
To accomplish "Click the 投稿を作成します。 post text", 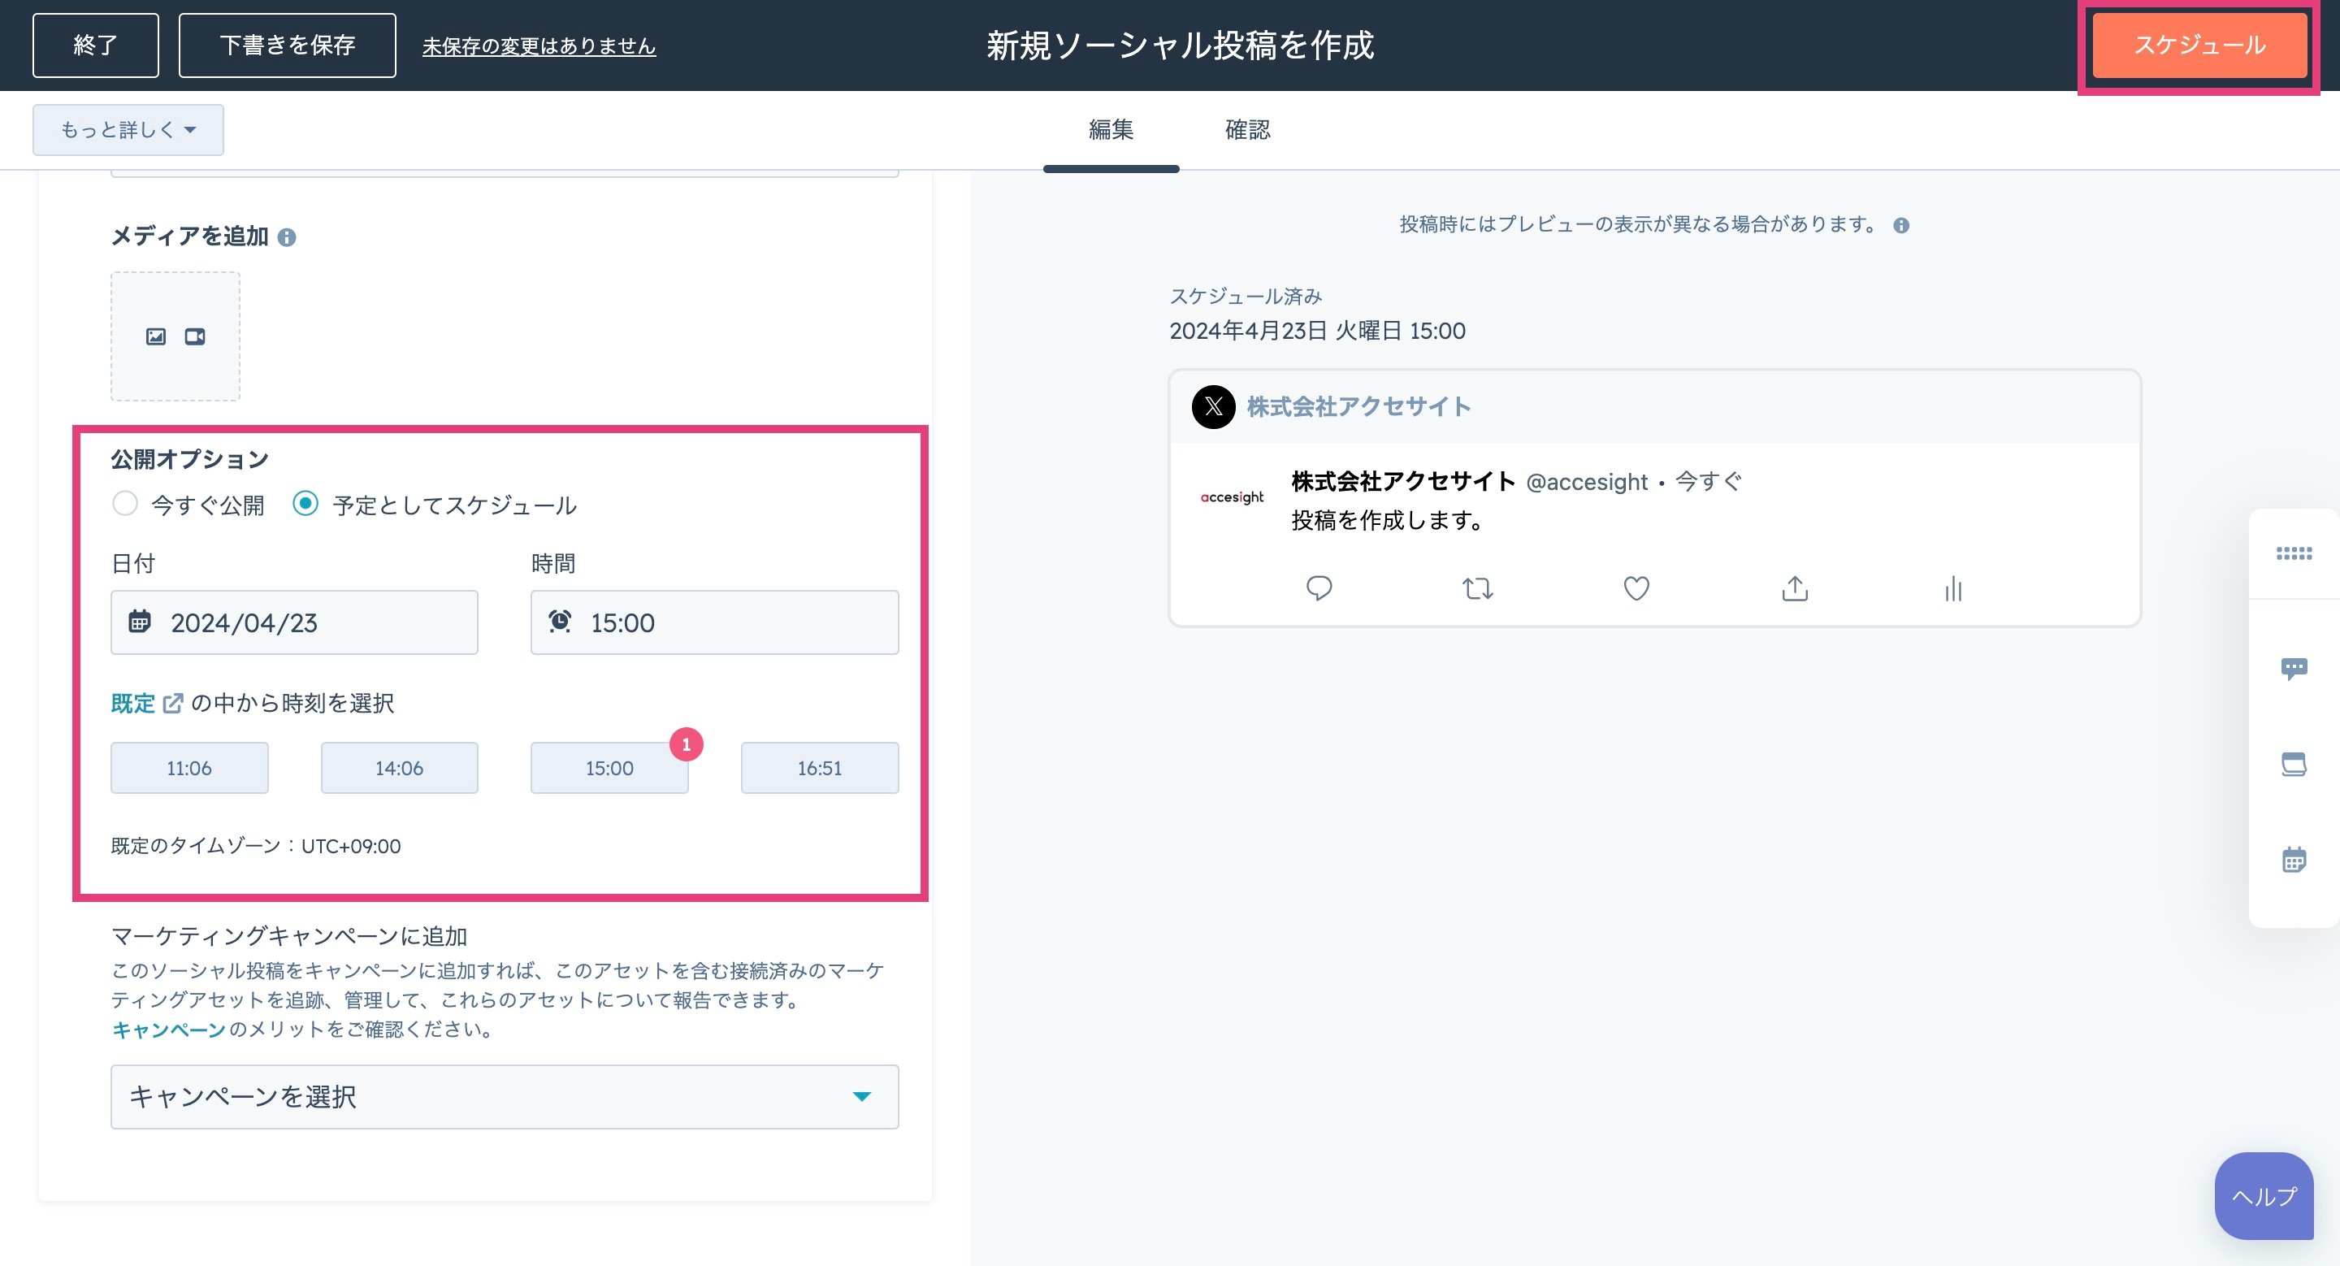I will pyautogui.click(x=1388, y=520).
